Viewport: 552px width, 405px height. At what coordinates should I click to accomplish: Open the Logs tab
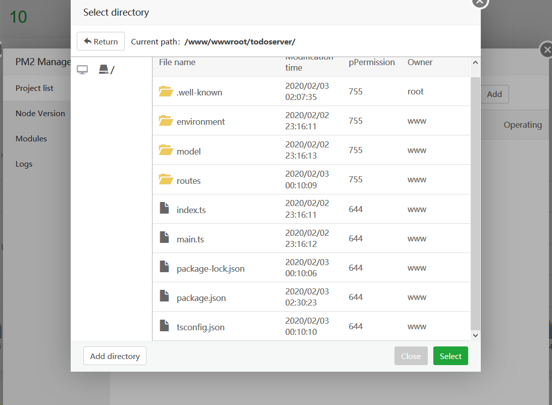pos(24,164)
